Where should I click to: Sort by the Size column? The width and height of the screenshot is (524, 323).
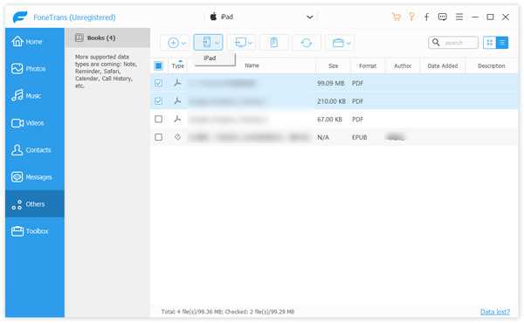click(334, 65)
